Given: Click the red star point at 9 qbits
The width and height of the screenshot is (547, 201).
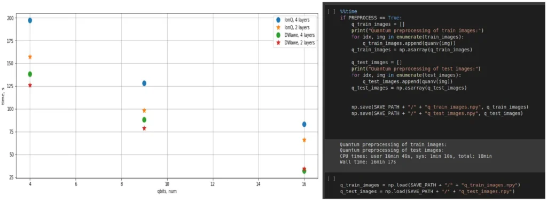Looking at the screenshot, I should coord(144,128).
